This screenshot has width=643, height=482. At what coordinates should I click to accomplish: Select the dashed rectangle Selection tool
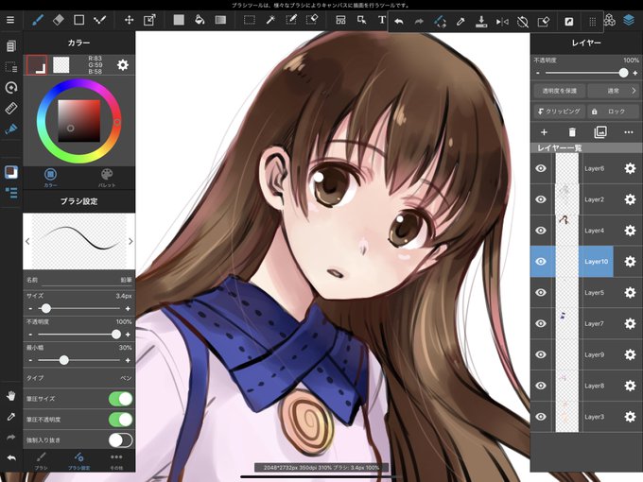[250, 20]
